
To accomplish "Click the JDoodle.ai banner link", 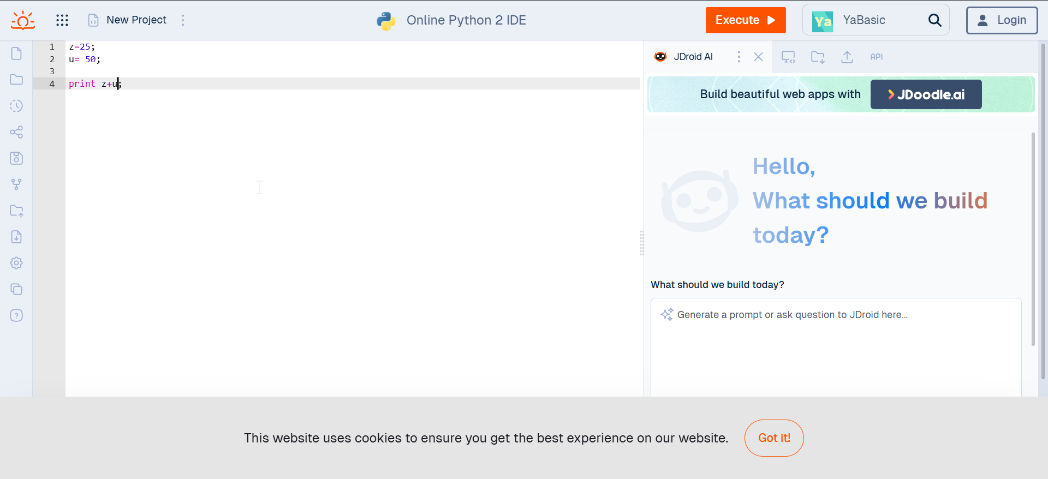I will (x=926, y=94).
